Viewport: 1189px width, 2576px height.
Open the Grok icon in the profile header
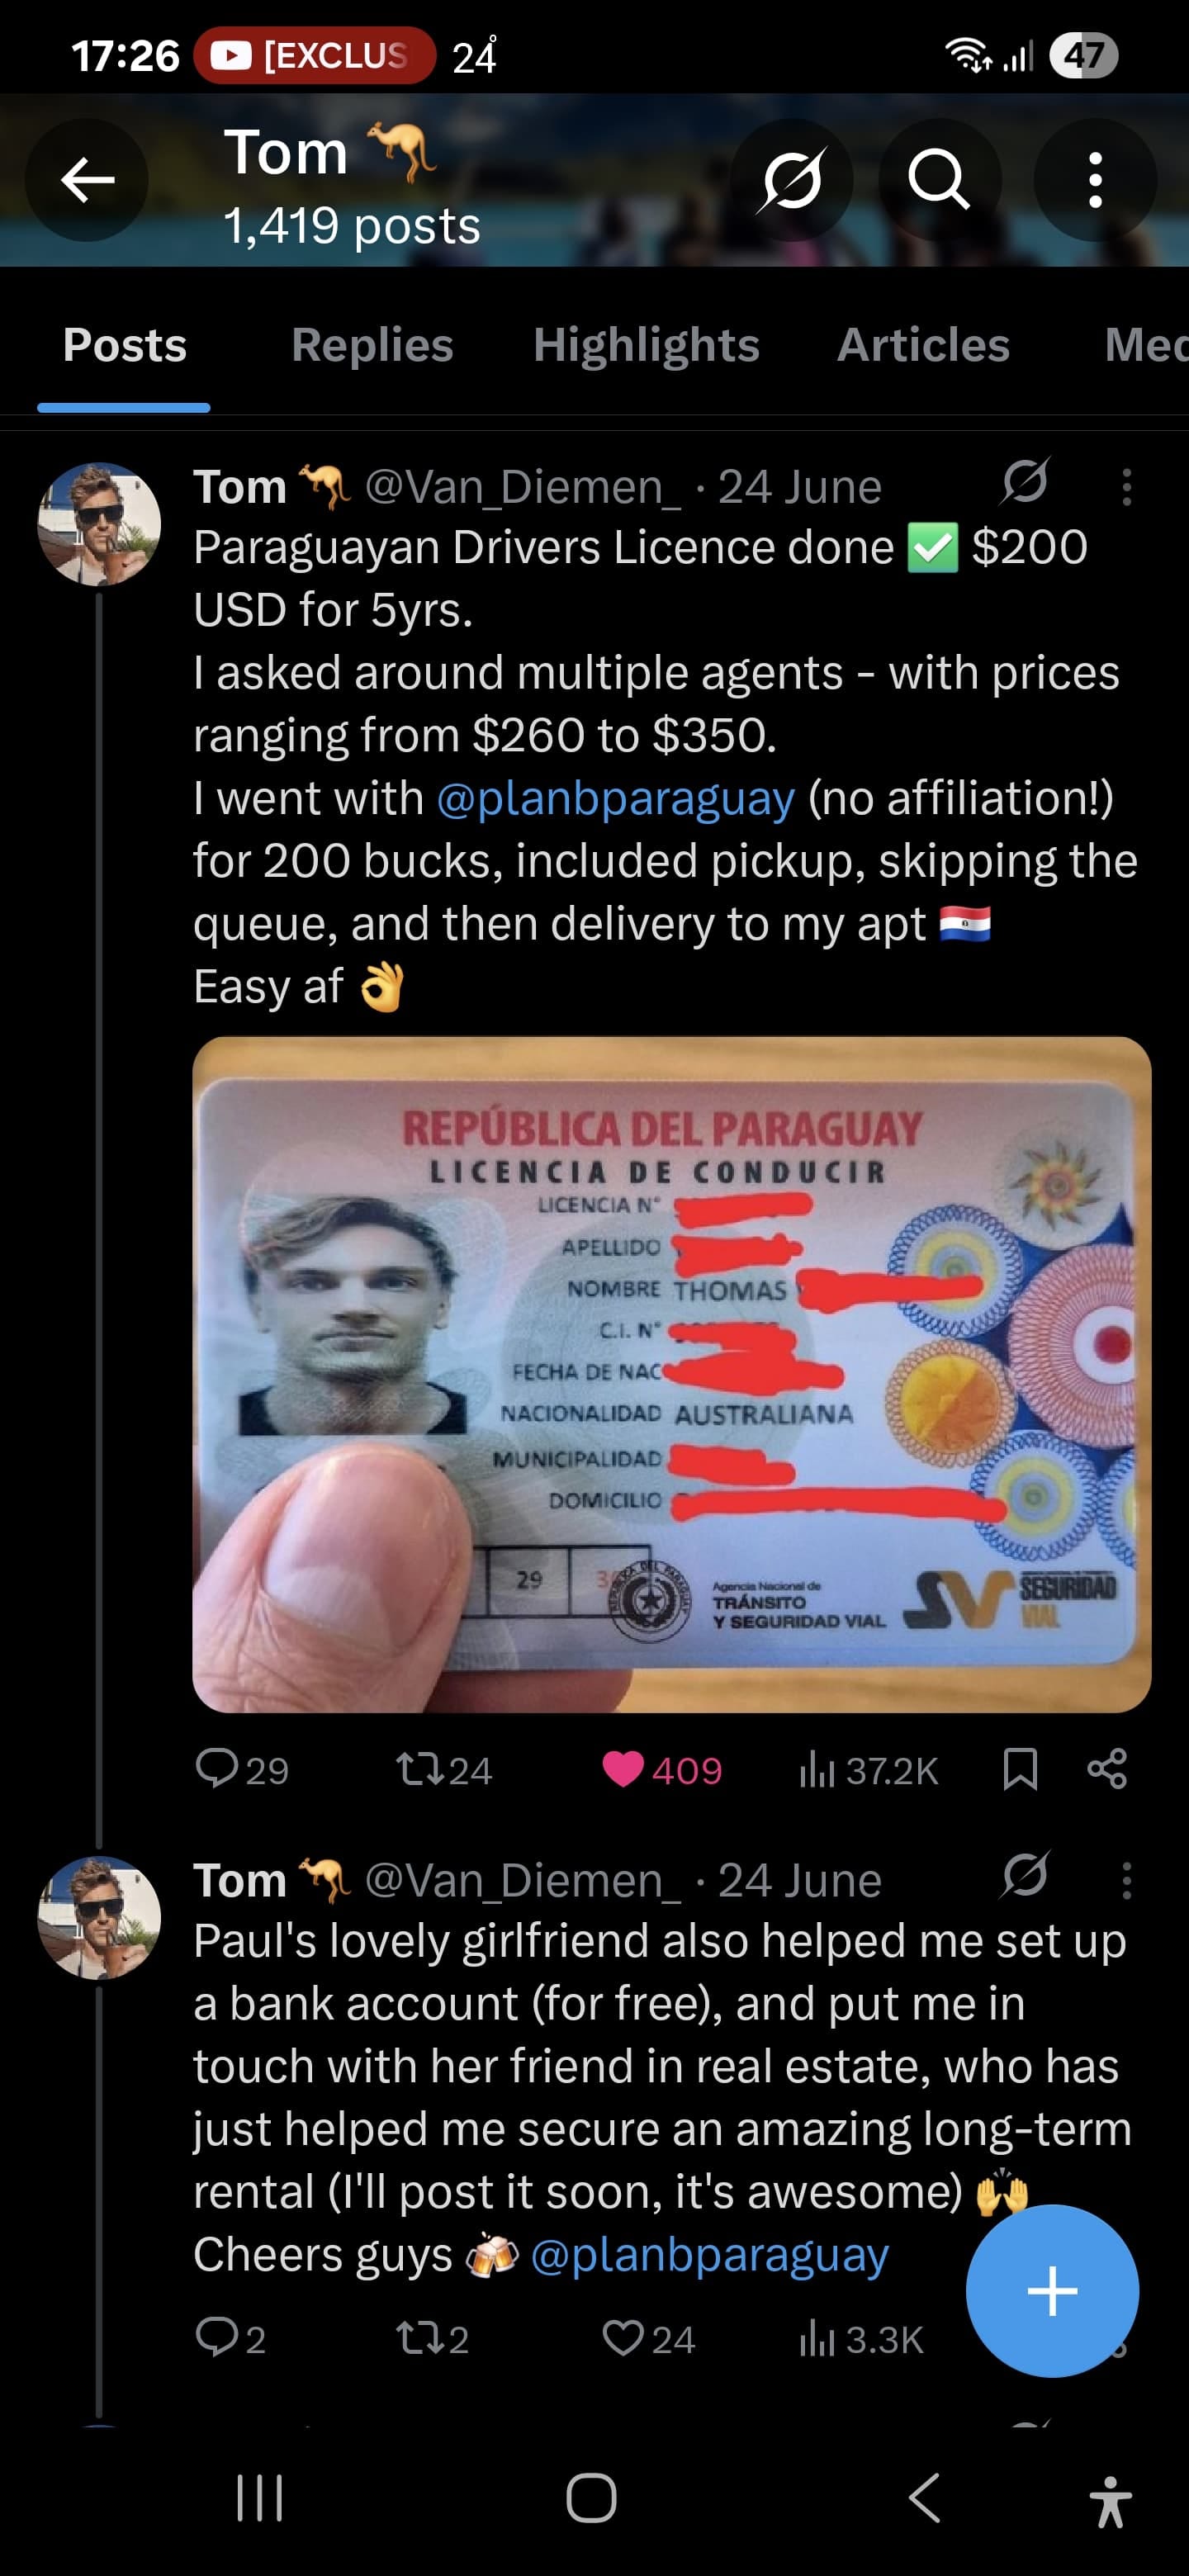pyautogui.click(x=792, y=180)
